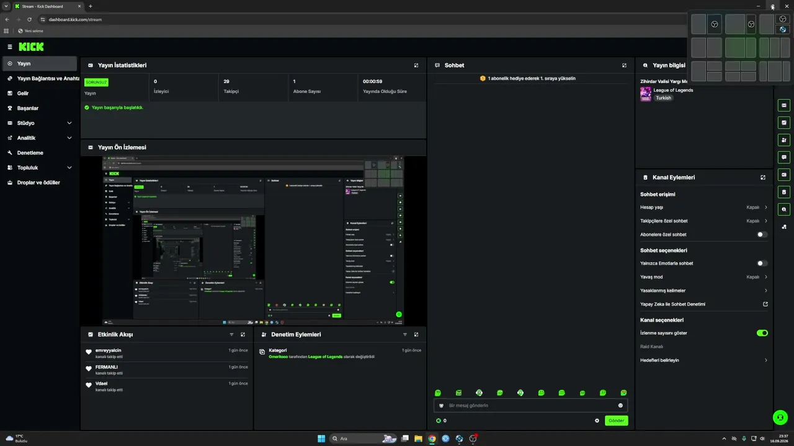This screenshot has width=794, height=446.
Task: Open chat settings gear next to Gönder
Action: 597,421
